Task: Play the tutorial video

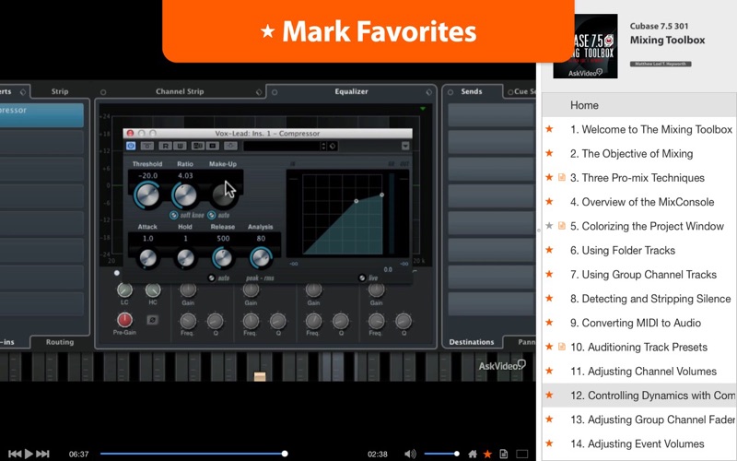Action: (x=29, y=454)
